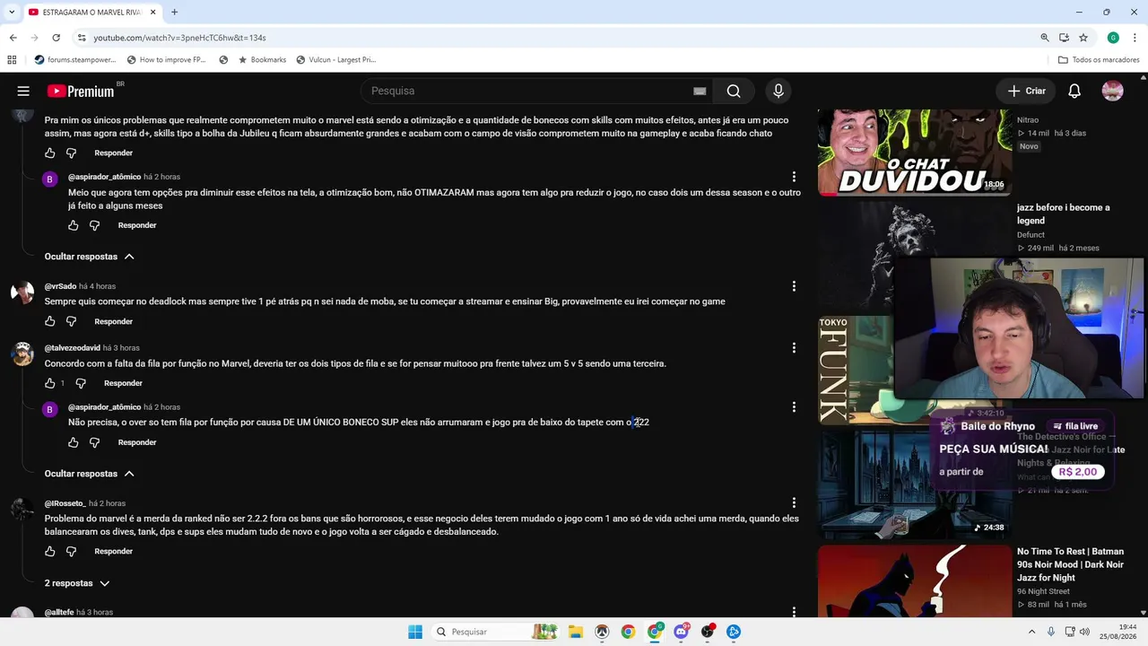Viewport: 1148px width, 646px height.
Task: Dislike the reply starting 'Não precisa'
Action: point(95,442)
